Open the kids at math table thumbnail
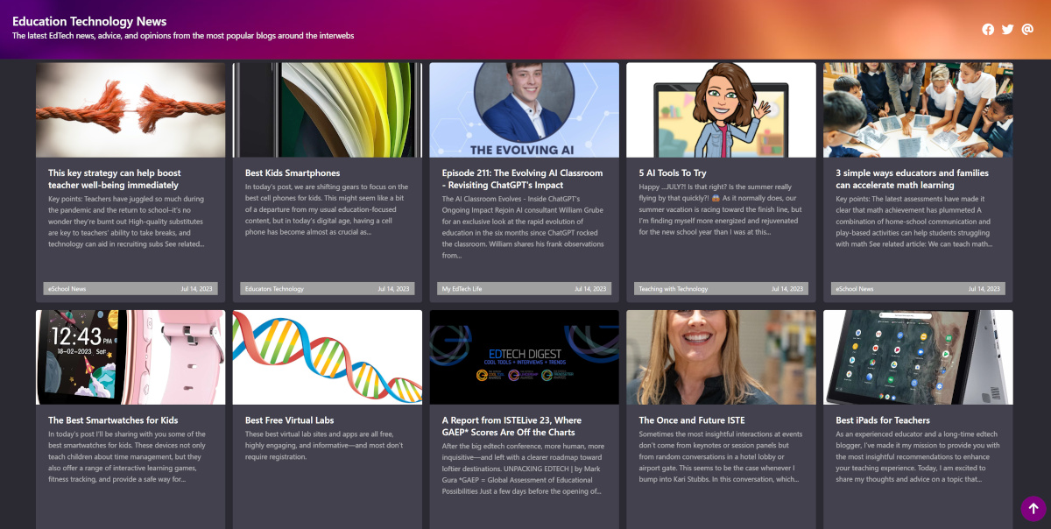 918,109
